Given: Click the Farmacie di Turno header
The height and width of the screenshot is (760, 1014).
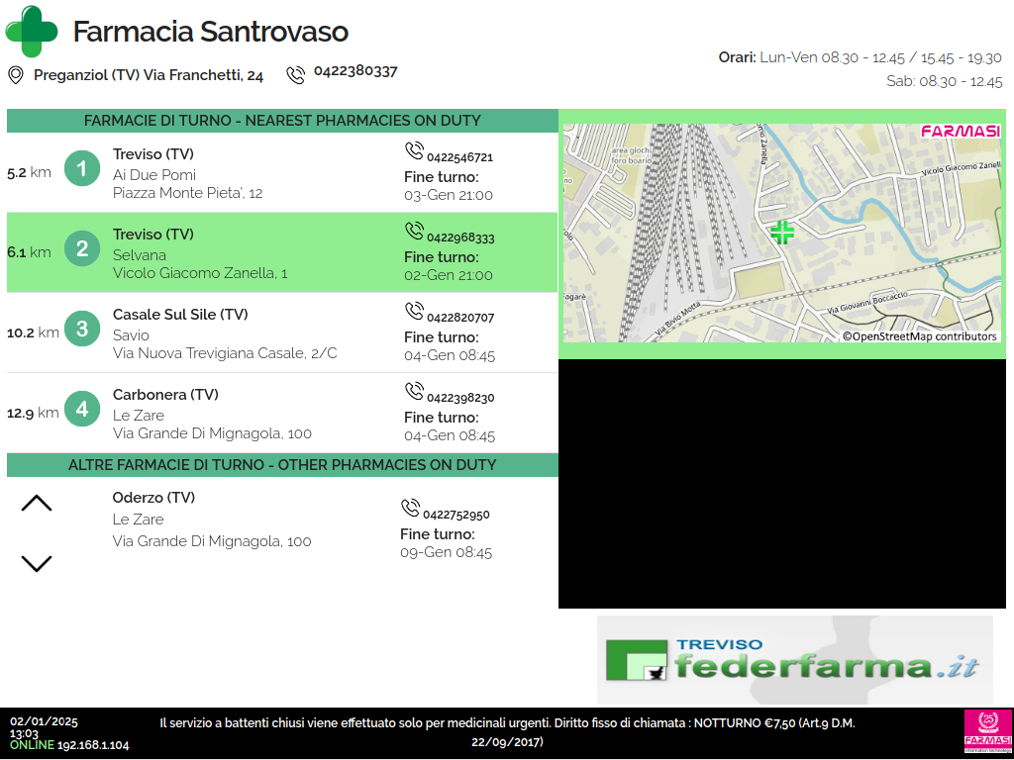Looking at the screenshot, I should (282, 121).
